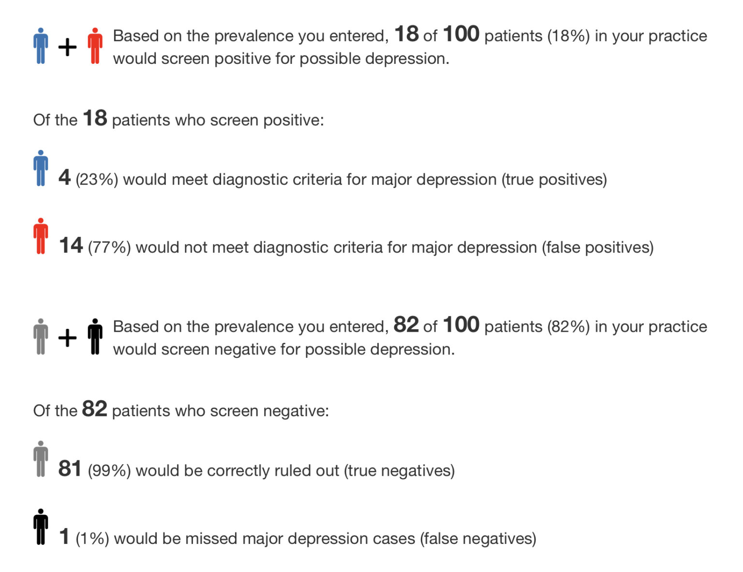Click the "(77%)" percentage text
This screenshot has width=743, height=572.
109,248
